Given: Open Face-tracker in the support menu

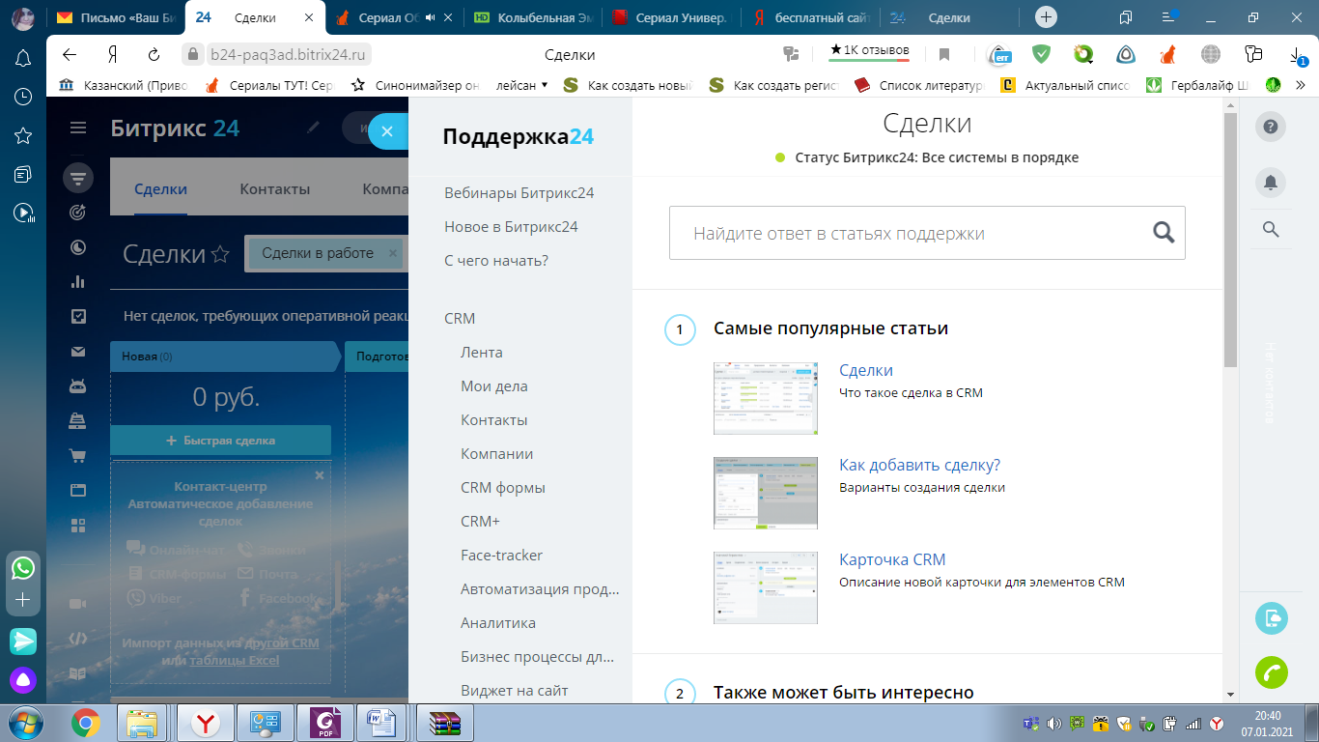Looking at the screenshot, I should 502,556.
